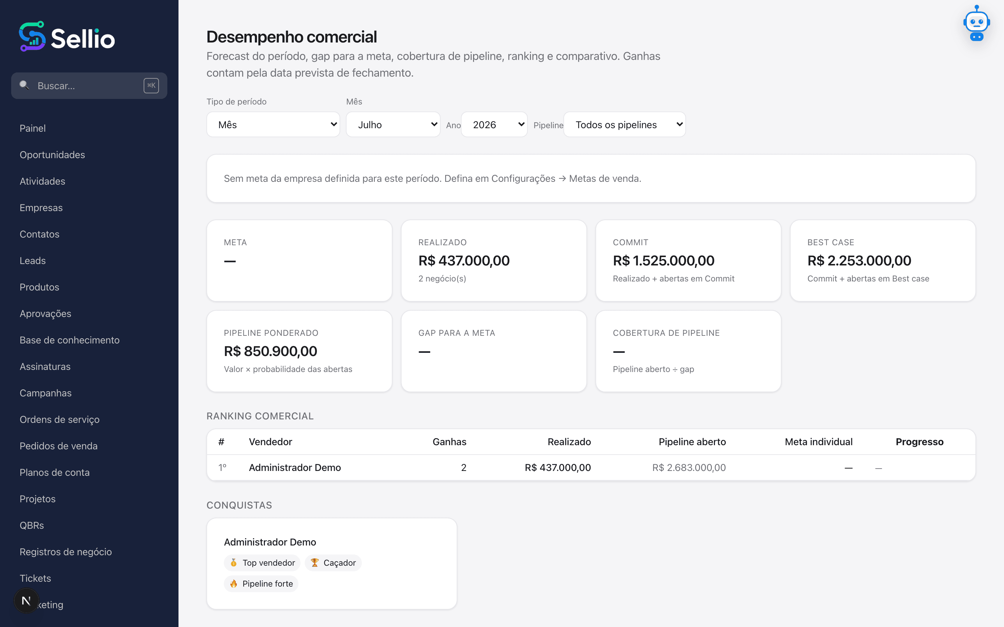The width and height of the screenshot is (1004, 627).
Task: Open Ordens de serviço in the sidebar
Action: point(59,420)
